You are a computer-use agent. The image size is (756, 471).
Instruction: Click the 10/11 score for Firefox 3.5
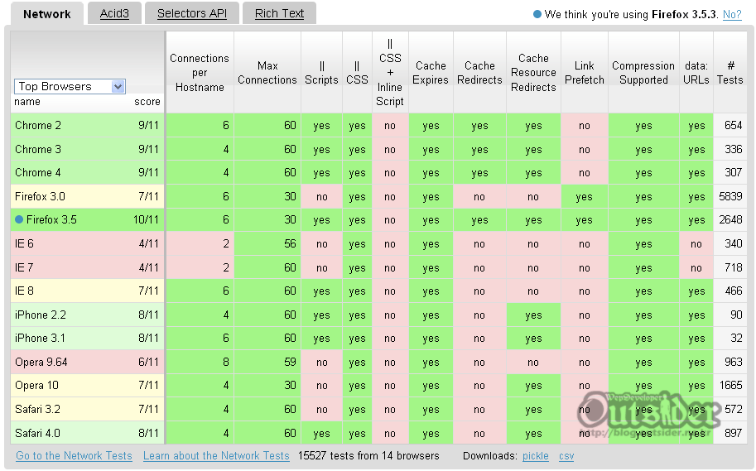146,220
